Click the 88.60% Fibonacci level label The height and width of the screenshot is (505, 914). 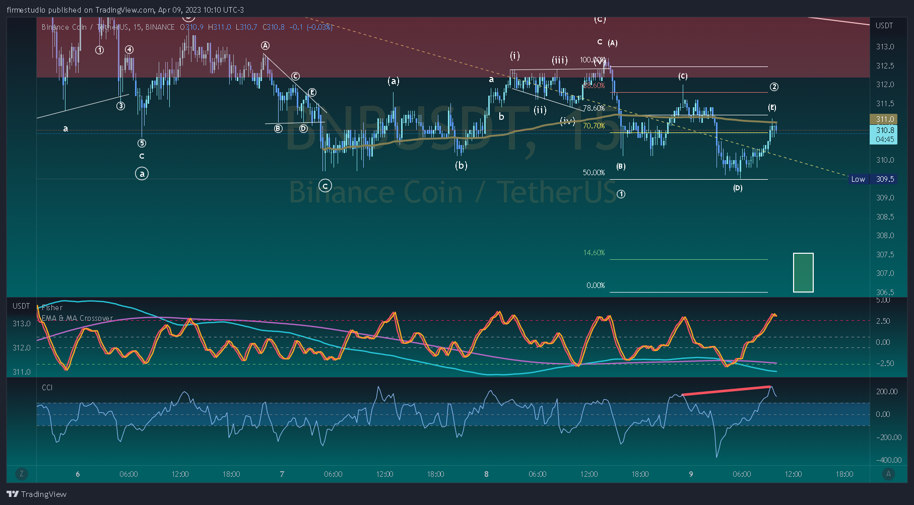(x=594, y=86)
